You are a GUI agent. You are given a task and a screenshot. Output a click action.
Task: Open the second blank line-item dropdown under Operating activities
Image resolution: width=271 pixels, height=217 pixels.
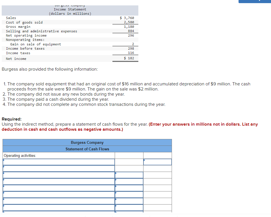click(59, 168)
